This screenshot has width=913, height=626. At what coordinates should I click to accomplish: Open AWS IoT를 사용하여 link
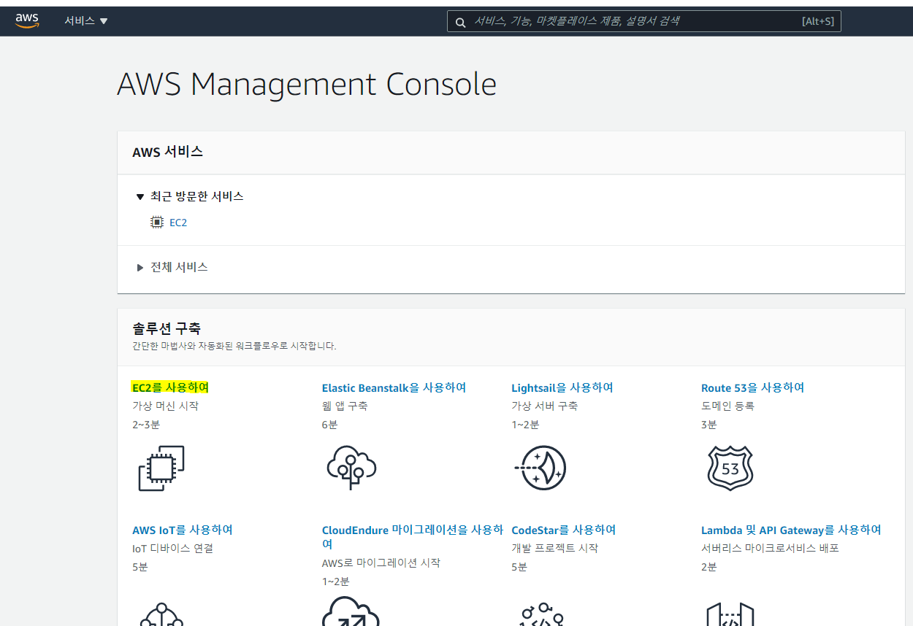(x=183, y=530)
